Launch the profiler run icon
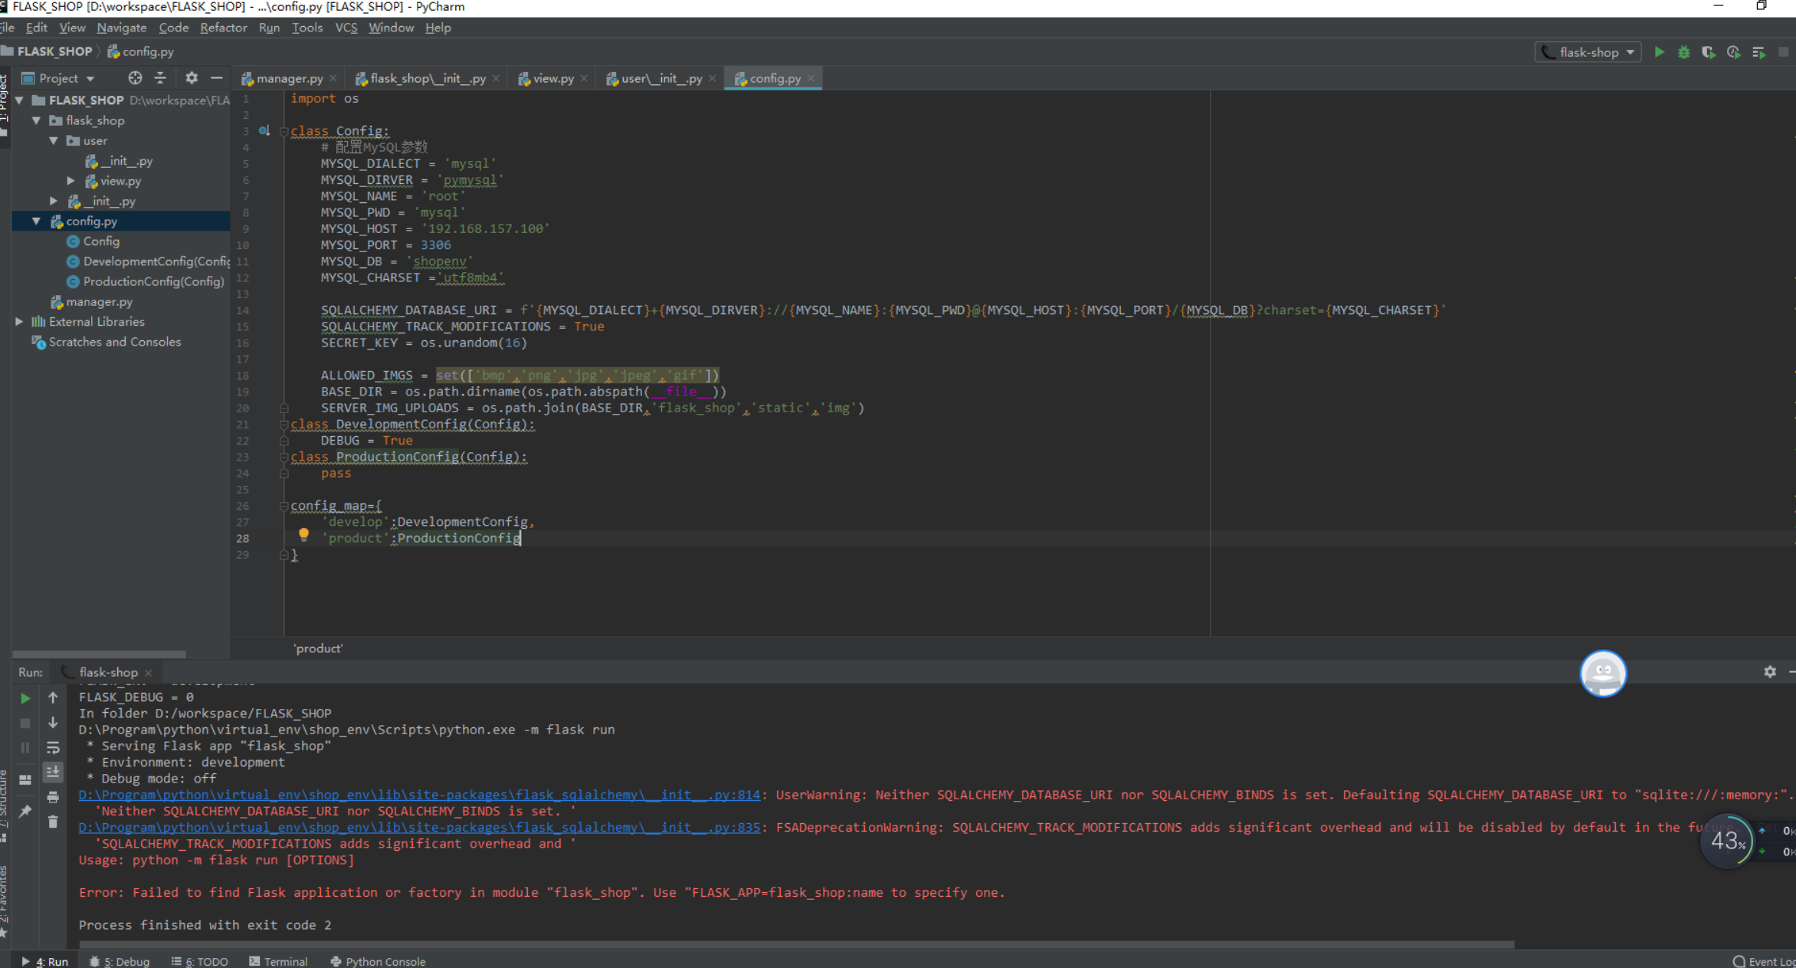The image size is (1796, 968). tap(1733, 52)
